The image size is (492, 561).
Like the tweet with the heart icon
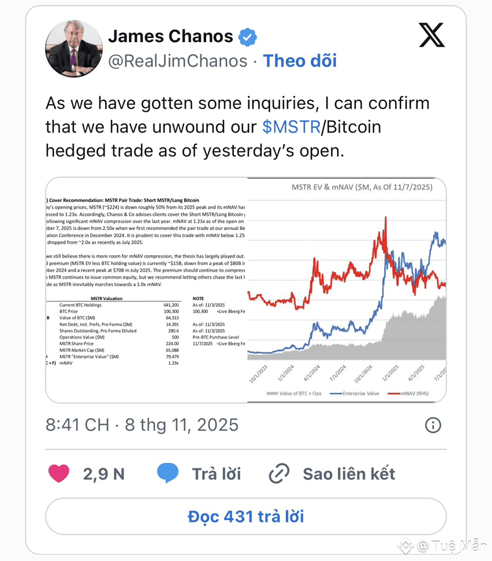(x=58, y=474)
